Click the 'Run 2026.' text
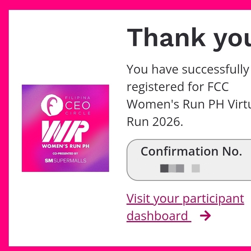The image size is (251, 251). tap(155, 122)
